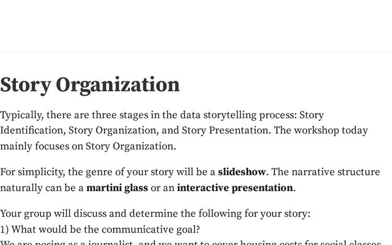Click the word Identification in first paragraph
The image size is (392, 245).
pyautogui.click(x=31, y=130)
